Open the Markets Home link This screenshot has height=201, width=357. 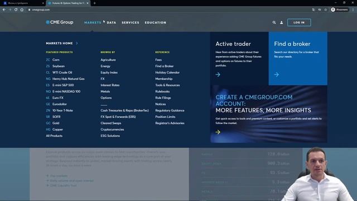pos(59,43)
